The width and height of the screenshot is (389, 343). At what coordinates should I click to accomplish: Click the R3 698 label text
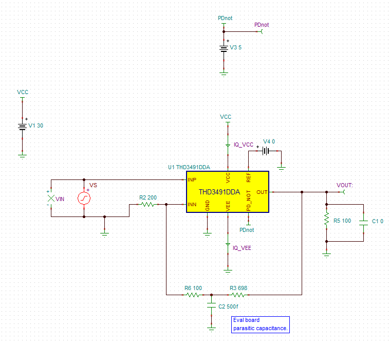pos(238,288)
